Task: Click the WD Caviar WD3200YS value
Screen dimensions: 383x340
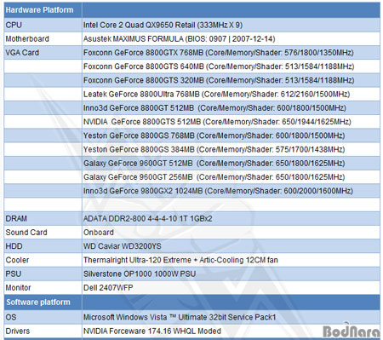Action: click(x=123, y=246)
